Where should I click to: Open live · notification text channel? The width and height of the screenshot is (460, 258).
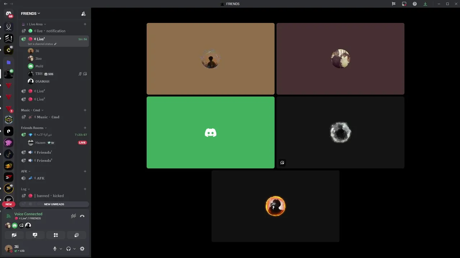click(54, 31)
